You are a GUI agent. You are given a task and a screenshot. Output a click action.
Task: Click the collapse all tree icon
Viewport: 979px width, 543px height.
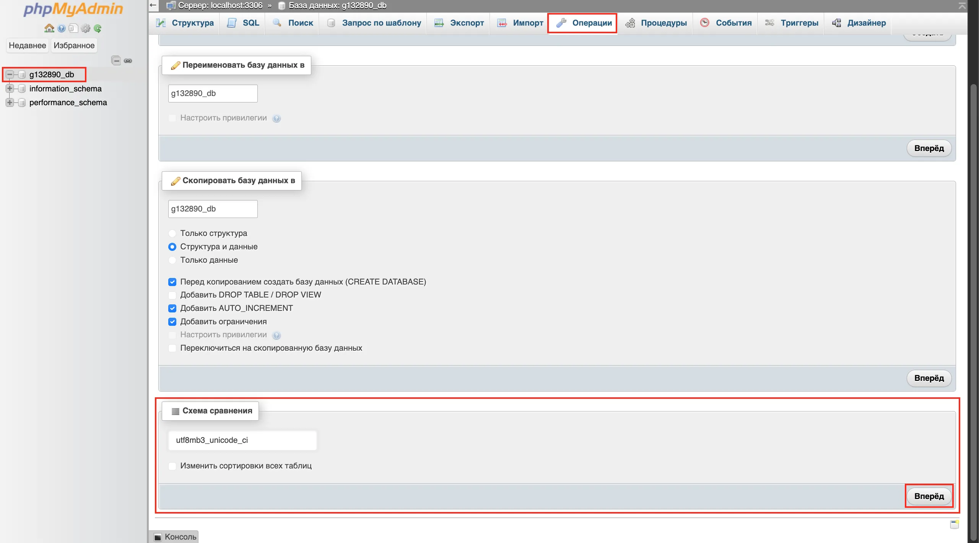click(x=116, y=60)
